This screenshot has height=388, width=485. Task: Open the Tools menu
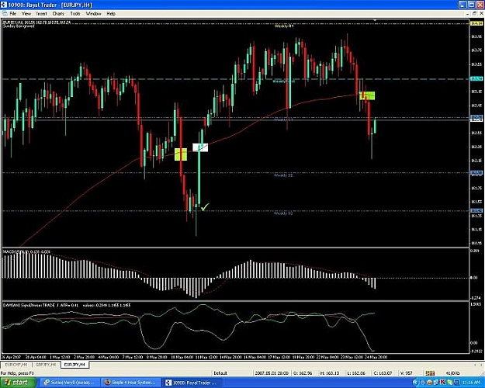[x=75, y=14]
